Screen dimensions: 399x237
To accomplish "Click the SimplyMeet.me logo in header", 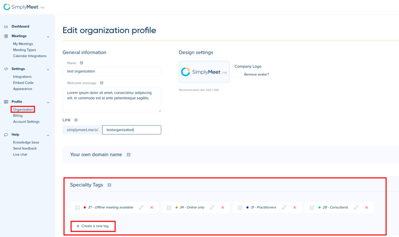I will [x=24, y=7].
